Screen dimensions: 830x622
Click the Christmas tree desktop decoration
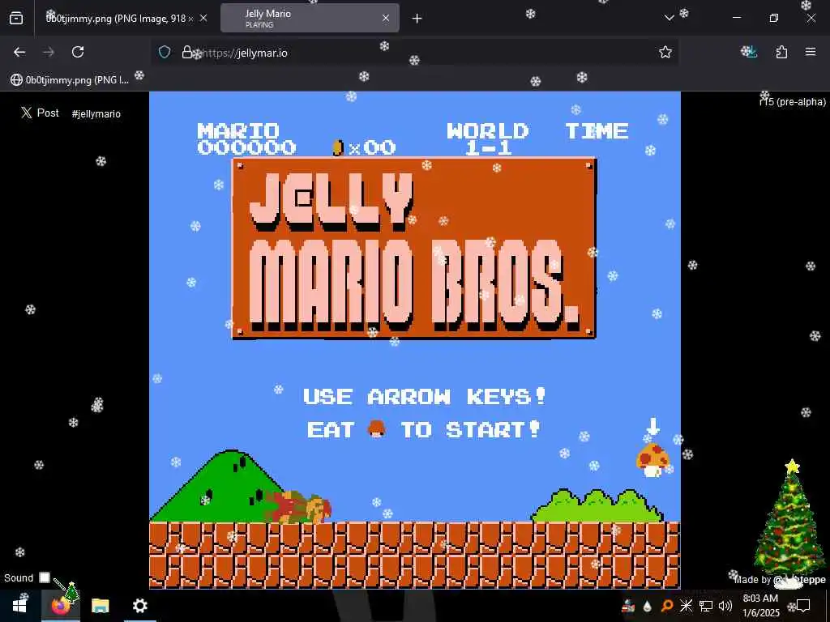pos(790,518)
